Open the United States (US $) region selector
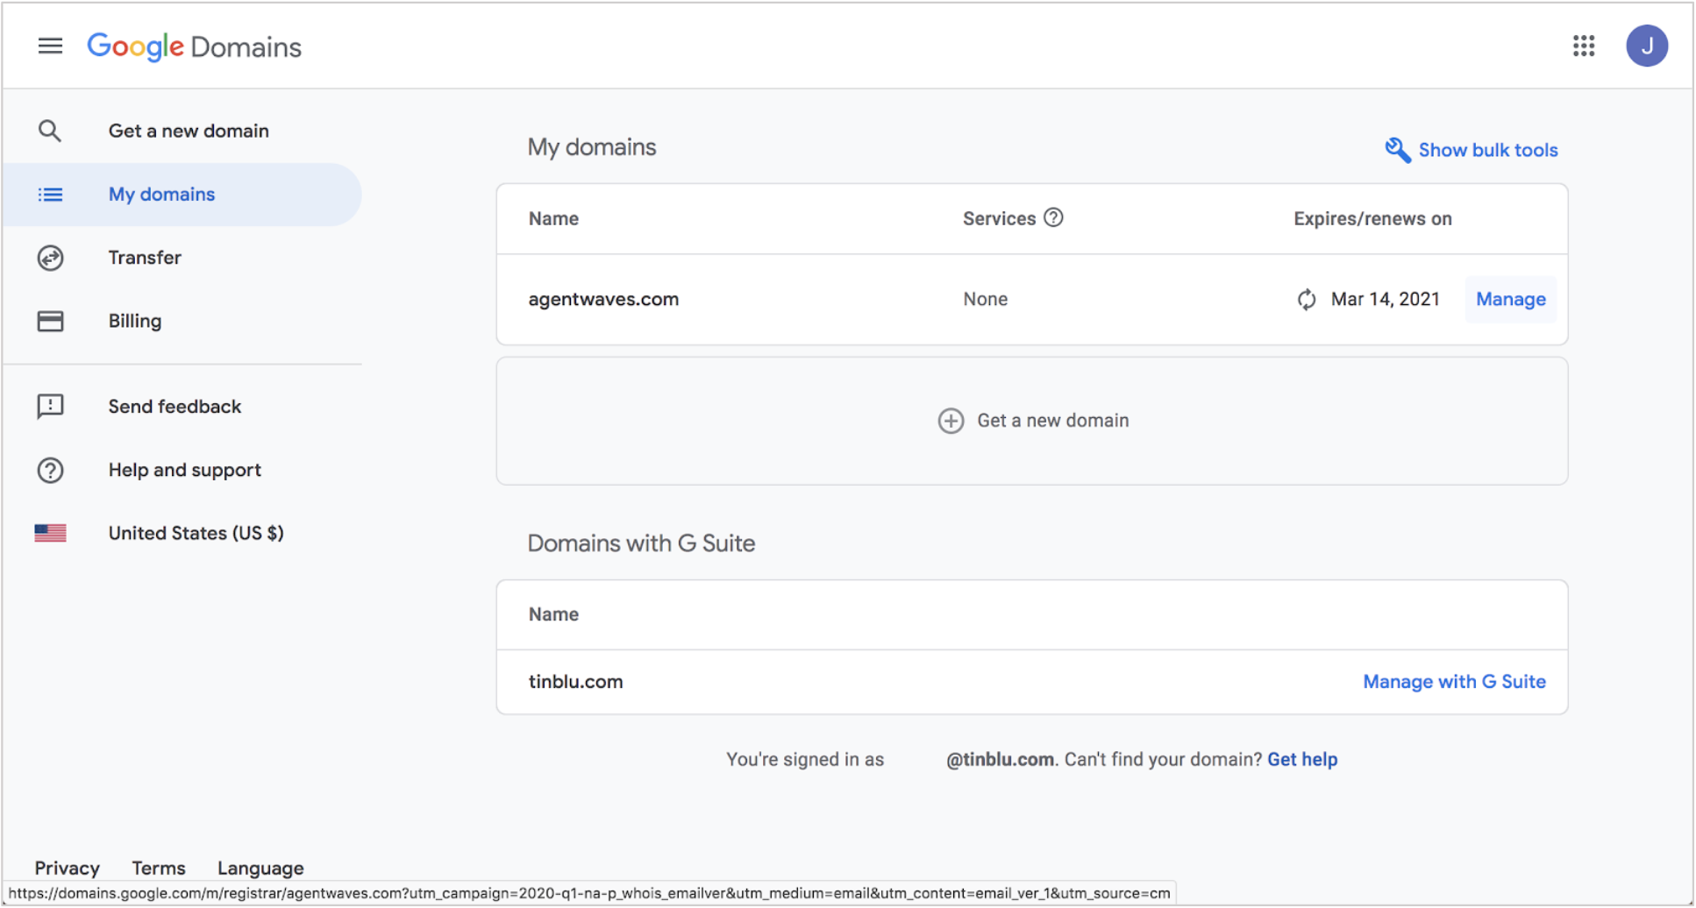Viewport: 1696px width, 908px height. [x=195, y=532]
